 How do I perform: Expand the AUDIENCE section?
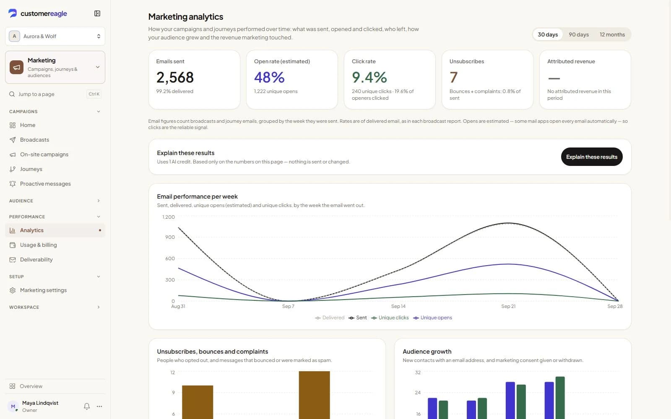coord(55,201)
